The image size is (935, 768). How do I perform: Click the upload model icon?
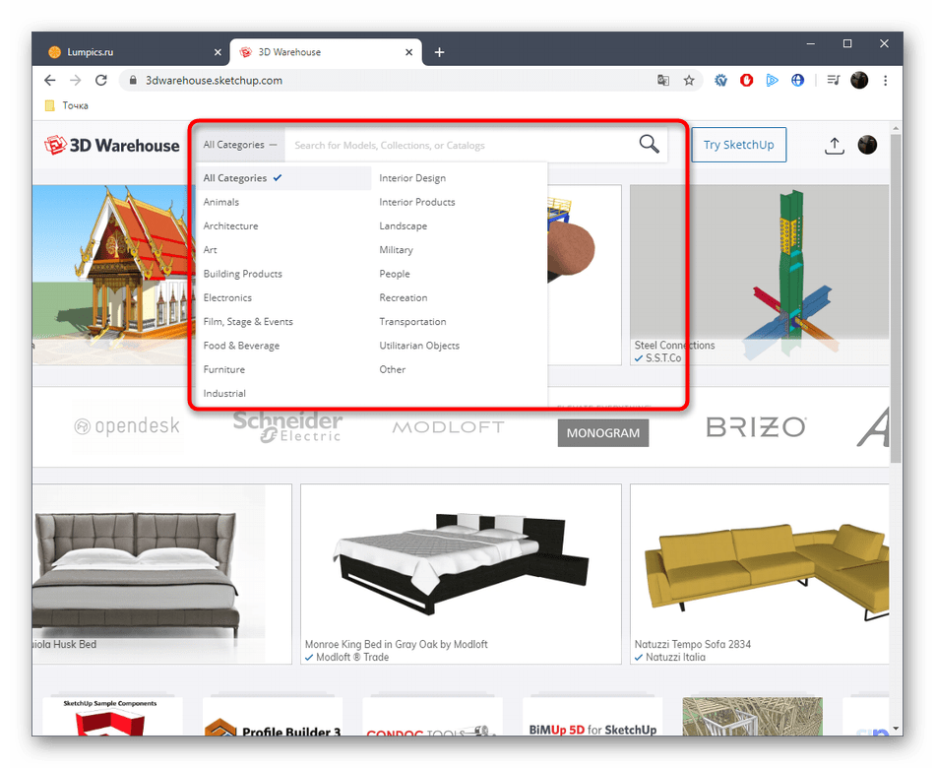834,146
